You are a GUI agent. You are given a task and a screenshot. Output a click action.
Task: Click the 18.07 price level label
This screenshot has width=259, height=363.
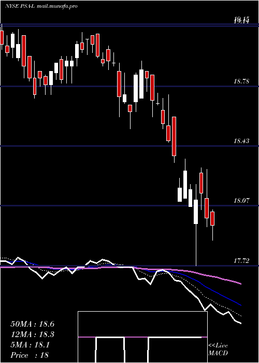pyautogui.click(x=241, y=201)
